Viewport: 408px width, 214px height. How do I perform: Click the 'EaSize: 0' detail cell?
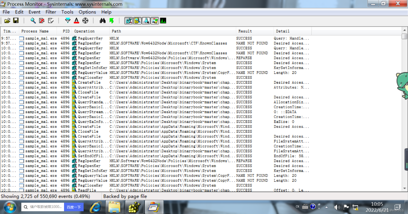coord(284,122)
